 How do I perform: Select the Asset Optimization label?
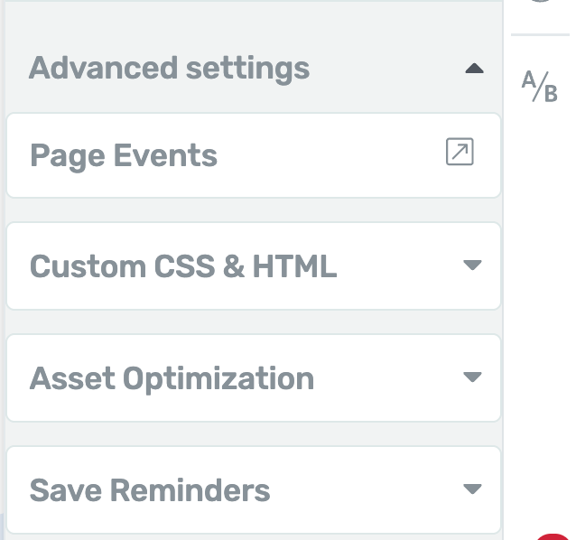(x=172, y=379)
